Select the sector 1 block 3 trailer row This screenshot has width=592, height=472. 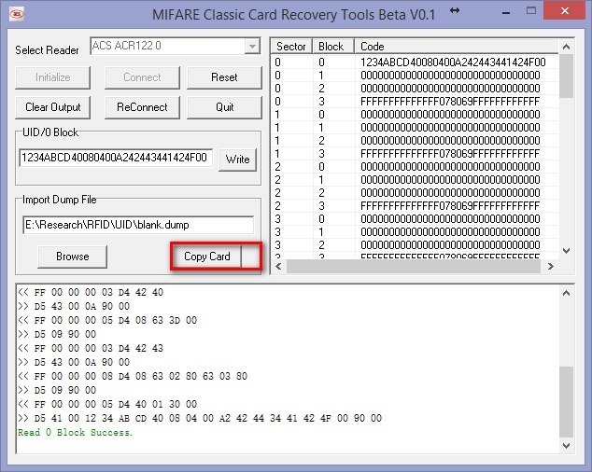[415, 154]
